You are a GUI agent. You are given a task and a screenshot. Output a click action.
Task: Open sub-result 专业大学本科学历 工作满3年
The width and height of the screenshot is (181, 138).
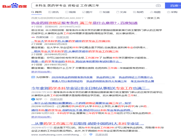click(x=71, y=41)
